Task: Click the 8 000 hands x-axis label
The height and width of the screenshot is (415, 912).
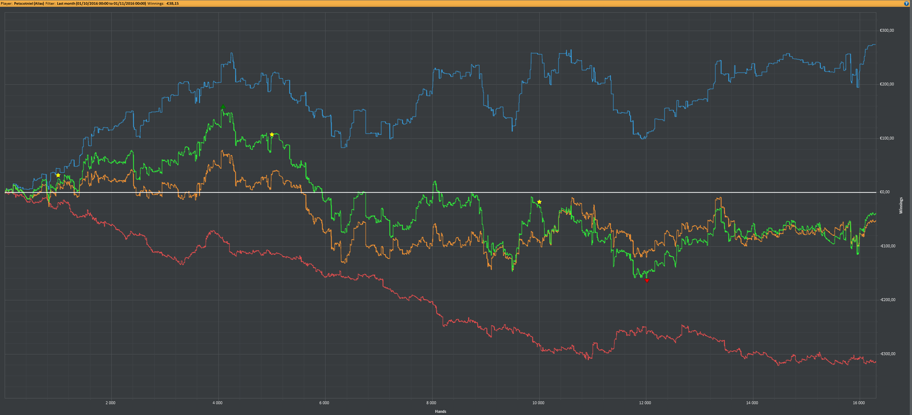Action: pos(431,403)
